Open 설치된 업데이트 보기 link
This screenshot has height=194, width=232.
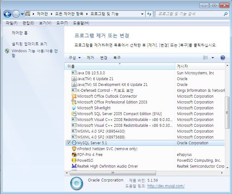pos(29,44)
